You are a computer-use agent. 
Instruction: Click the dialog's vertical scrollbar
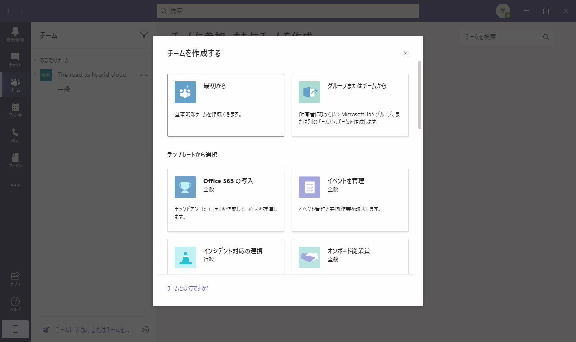click(420, 95)
